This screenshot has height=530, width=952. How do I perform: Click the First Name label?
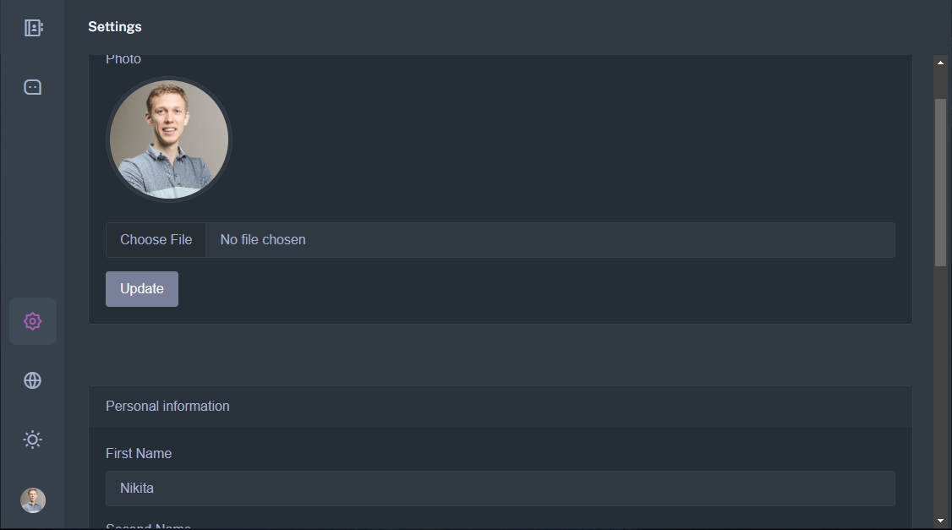tap(139, 454)
